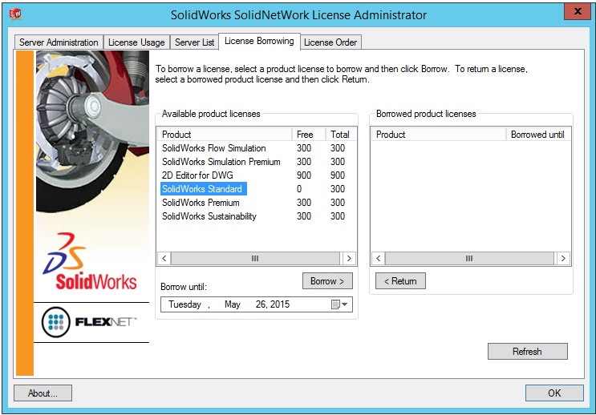The image size is (596, 415).
Task: Click the Borrow > button
Action: (x=327, y=281)
